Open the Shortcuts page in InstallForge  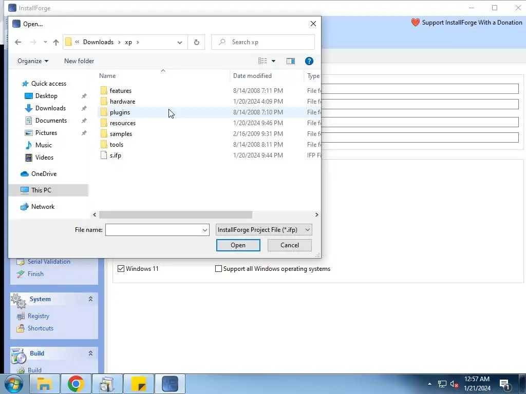(40, 328)
